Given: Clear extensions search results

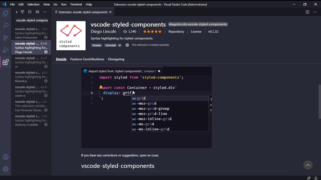Looking at the screenshot, I should click(37, 12).
